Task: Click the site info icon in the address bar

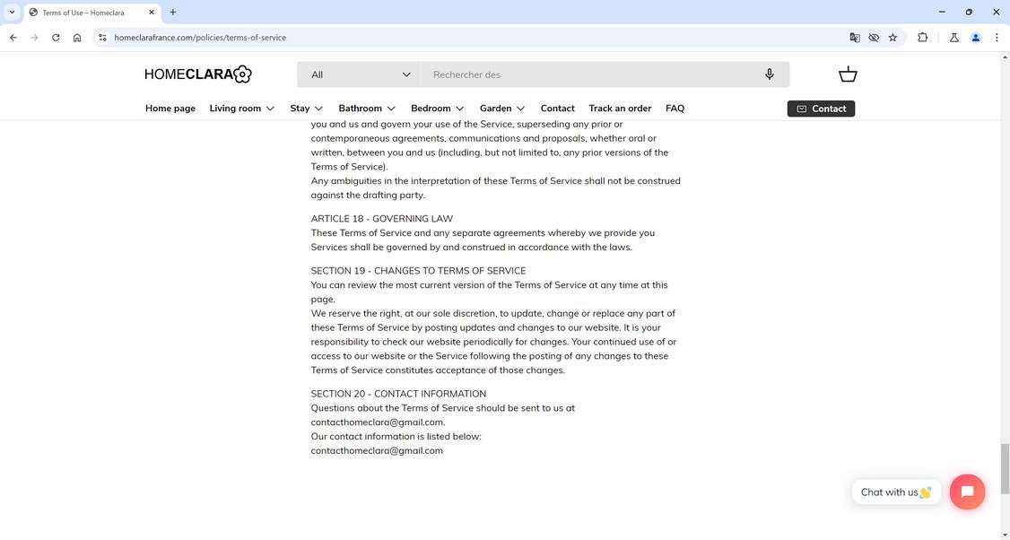Action: pyautogui.click(x=101, y=38)
